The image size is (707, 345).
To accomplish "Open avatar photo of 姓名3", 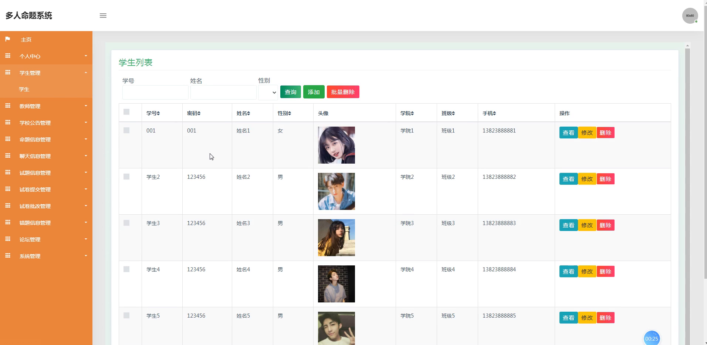I will [x=336, y=238].
